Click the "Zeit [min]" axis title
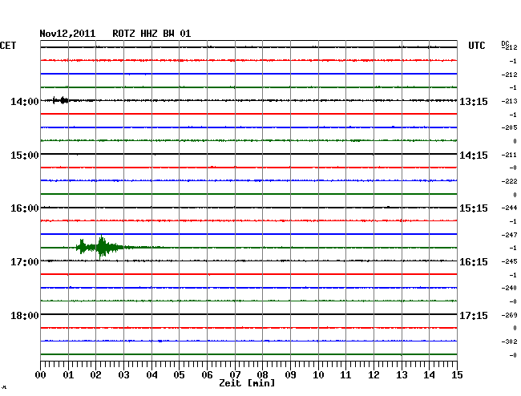Screen dimensions: 521x396 247,383
